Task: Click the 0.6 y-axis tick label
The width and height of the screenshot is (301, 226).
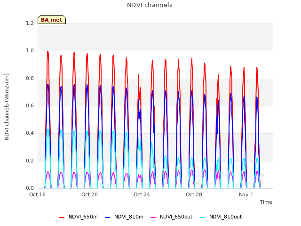Action: pyautogui.click(x=30, y=105)
